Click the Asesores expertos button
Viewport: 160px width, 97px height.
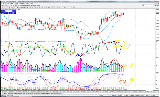point(36,5)
